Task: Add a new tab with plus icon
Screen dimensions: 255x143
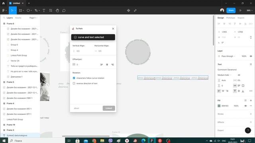Action: pyautogui.click(x=29, y=3)
